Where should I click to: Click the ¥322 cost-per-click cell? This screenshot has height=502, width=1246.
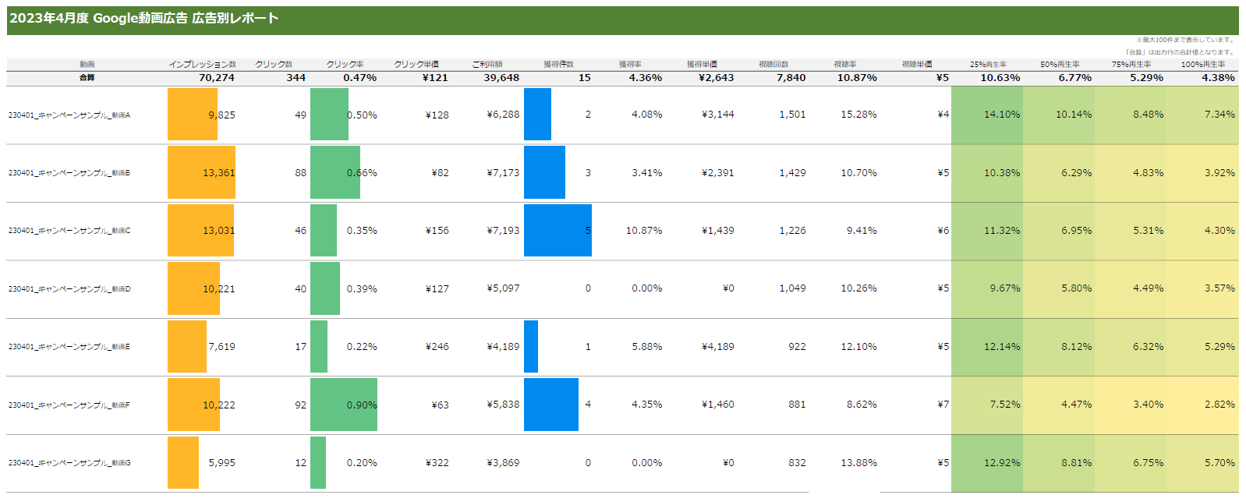437,463
